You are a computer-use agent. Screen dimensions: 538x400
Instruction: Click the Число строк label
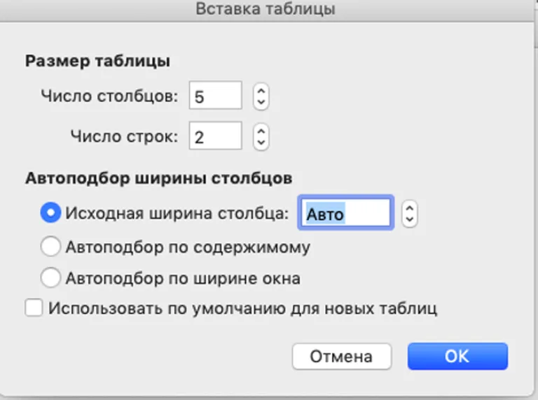124,136
